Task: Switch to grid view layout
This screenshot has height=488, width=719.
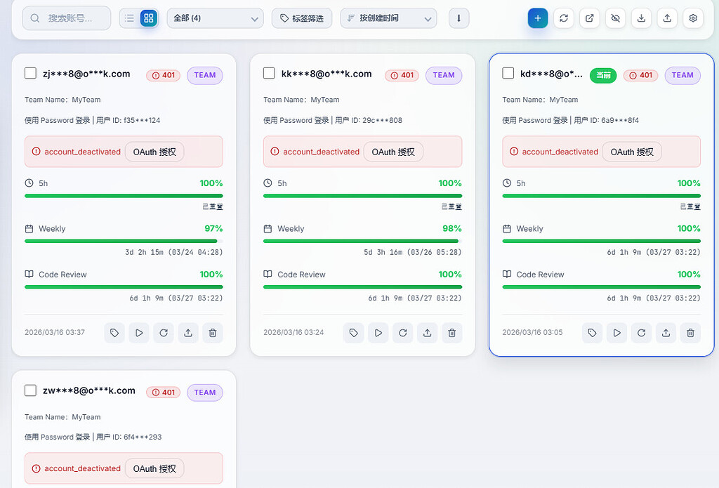Action: pyautogui.click(x=149, y=18)
